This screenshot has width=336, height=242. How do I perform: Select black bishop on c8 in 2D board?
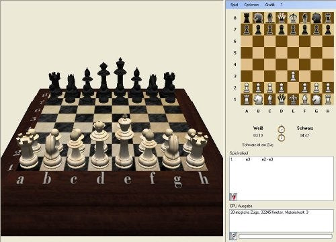[270, 18]
